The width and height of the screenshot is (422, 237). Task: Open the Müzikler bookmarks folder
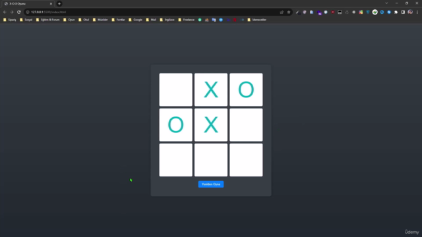(x=100, y=20)
